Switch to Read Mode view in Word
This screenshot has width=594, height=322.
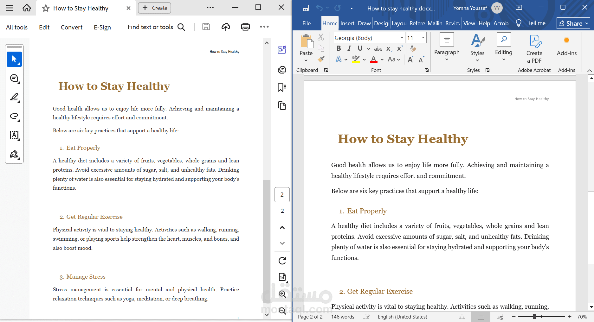[x=462, y=317]
